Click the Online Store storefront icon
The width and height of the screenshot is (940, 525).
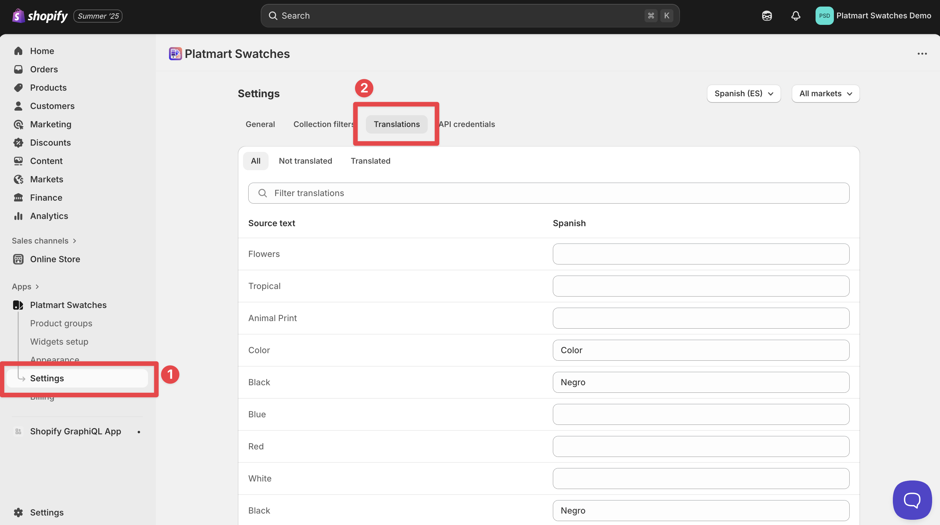point(18,259)
